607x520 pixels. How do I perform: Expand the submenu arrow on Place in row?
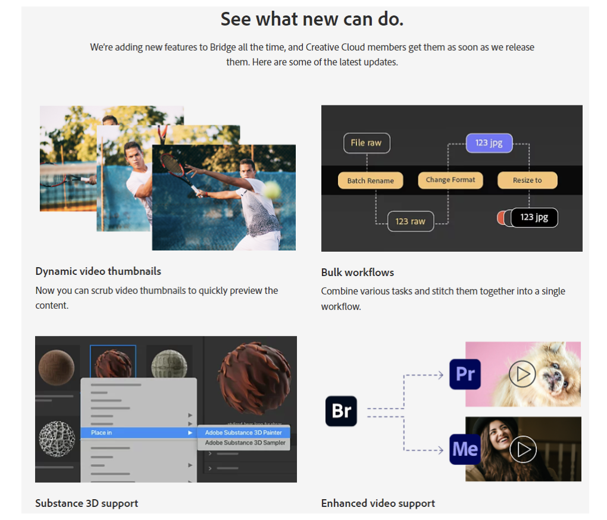pos(190,433)
